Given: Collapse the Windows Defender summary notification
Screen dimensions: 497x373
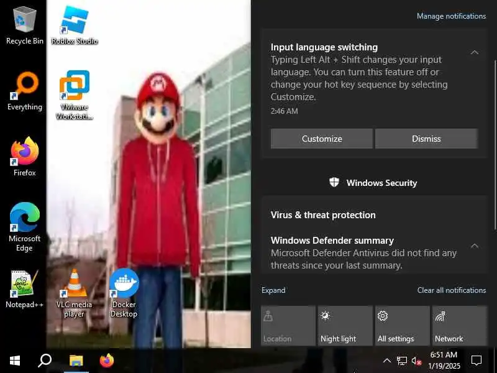Looking at the screenshot, I should pyautogui.click(x=475, y=246).
